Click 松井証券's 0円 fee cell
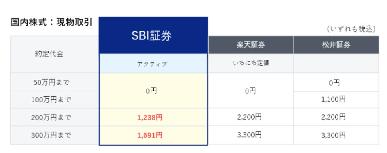Image resolution: width=387 pixels, height=153 pixels. pos(336,82)
